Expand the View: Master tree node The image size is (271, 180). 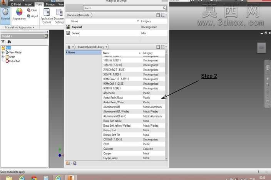tap(3, 52)
